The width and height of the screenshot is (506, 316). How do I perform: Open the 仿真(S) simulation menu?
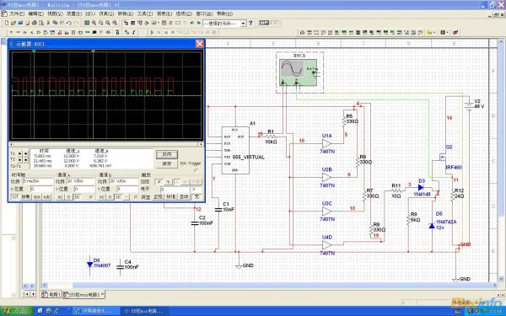click(x=106, y=13)
